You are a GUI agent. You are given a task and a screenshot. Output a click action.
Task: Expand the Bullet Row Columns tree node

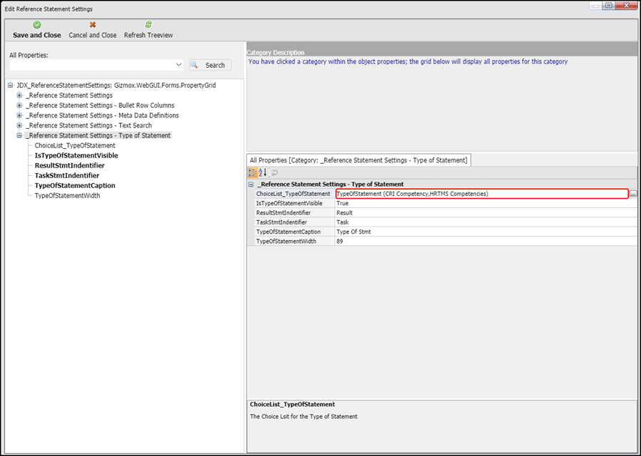[x=20, y=105]
